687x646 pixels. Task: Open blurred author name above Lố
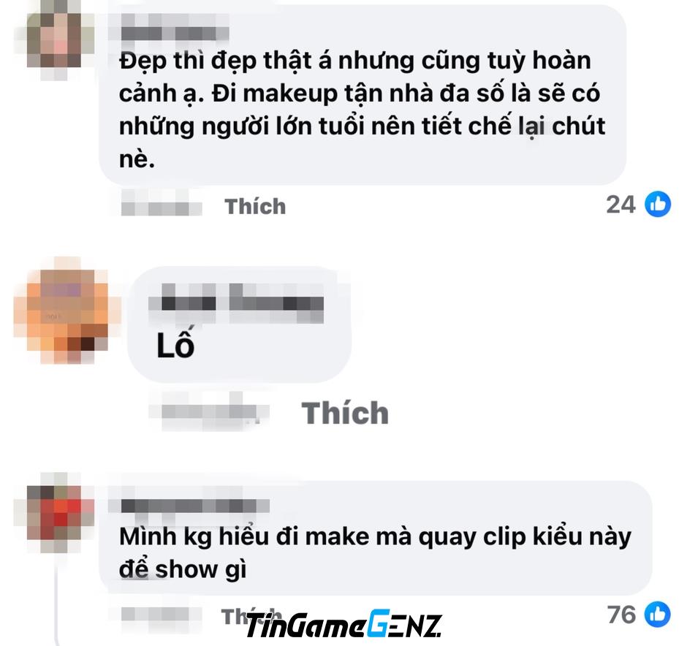point(237,303)
